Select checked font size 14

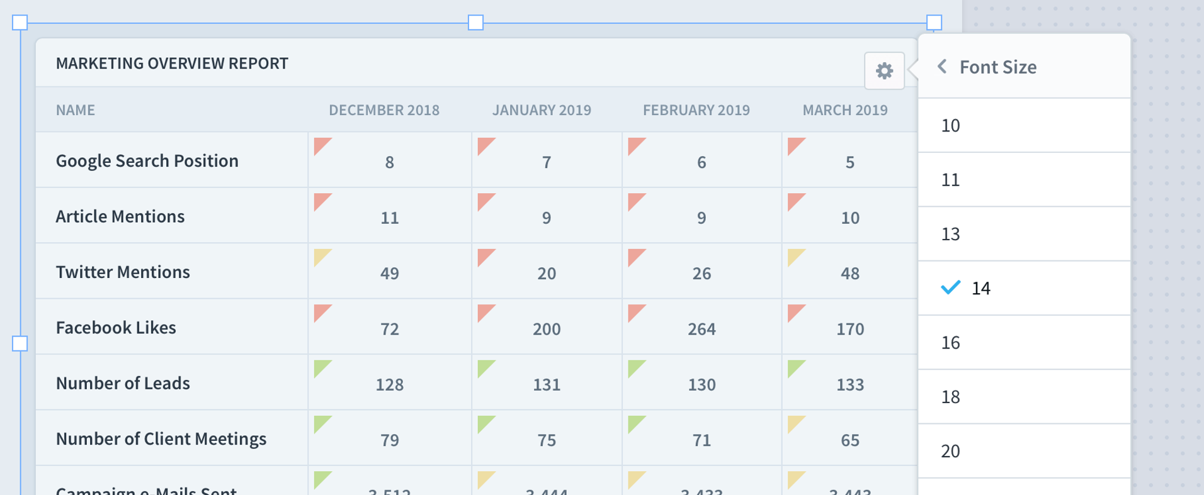1024,288
